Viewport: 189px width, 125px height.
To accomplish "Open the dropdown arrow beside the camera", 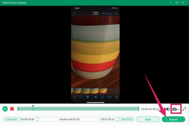I will tap(179, 110).
